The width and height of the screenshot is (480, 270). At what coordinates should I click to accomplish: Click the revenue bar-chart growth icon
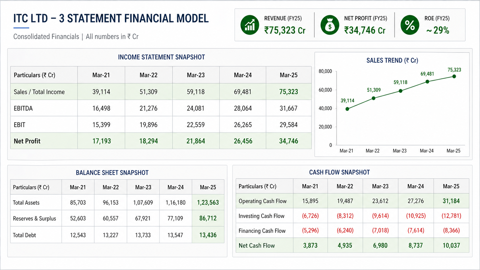pyautogui.click(x=250, y=25)
